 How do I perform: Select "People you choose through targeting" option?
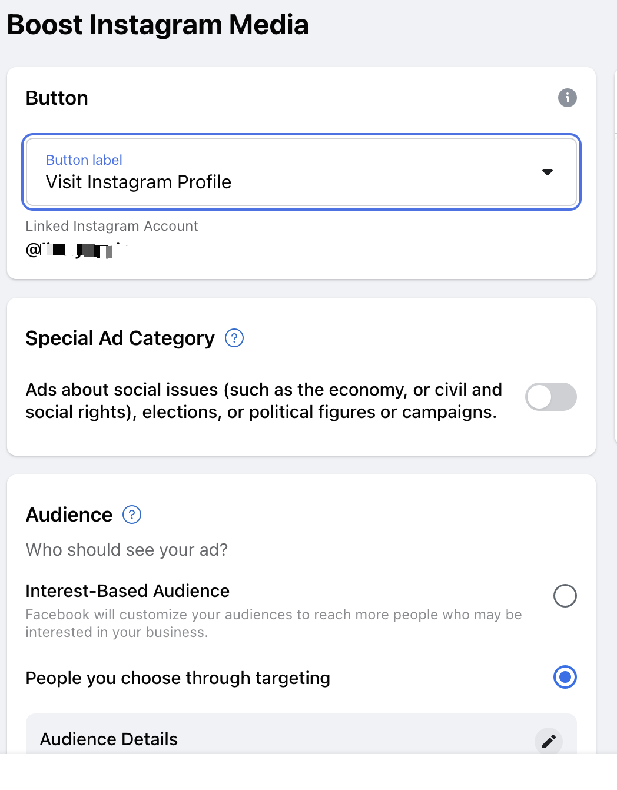click(565, 678)
